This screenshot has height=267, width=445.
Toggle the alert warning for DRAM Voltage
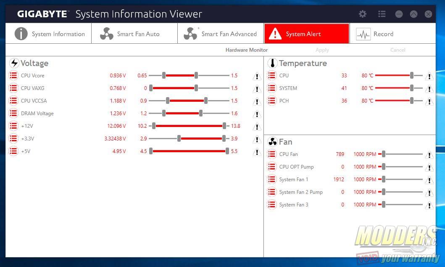pos(257,114)
